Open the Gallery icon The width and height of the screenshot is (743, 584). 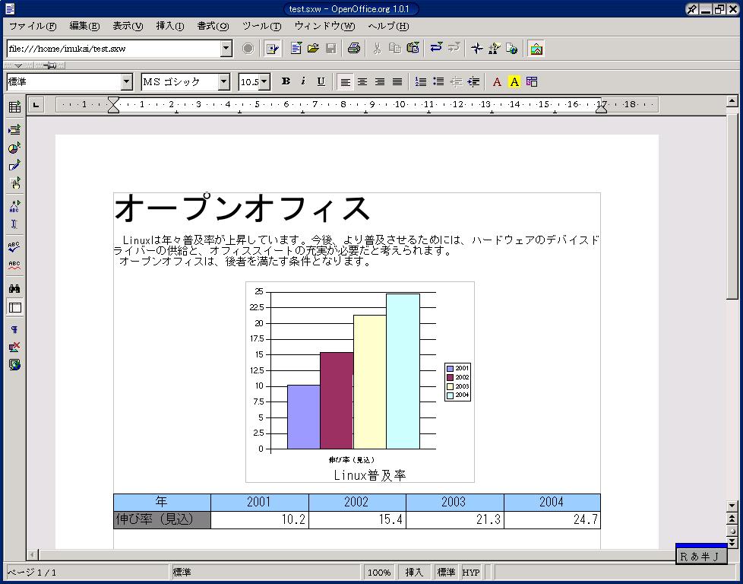tap(536, 49)
